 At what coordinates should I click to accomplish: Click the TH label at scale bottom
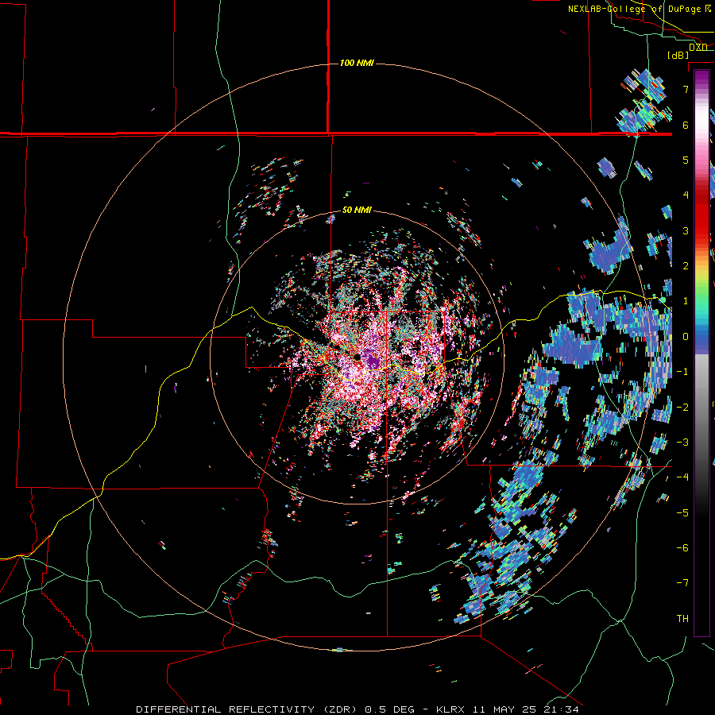[682, 619]
